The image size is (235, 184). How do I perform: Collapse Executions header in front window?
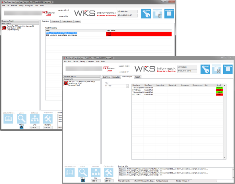coord(82,79)
